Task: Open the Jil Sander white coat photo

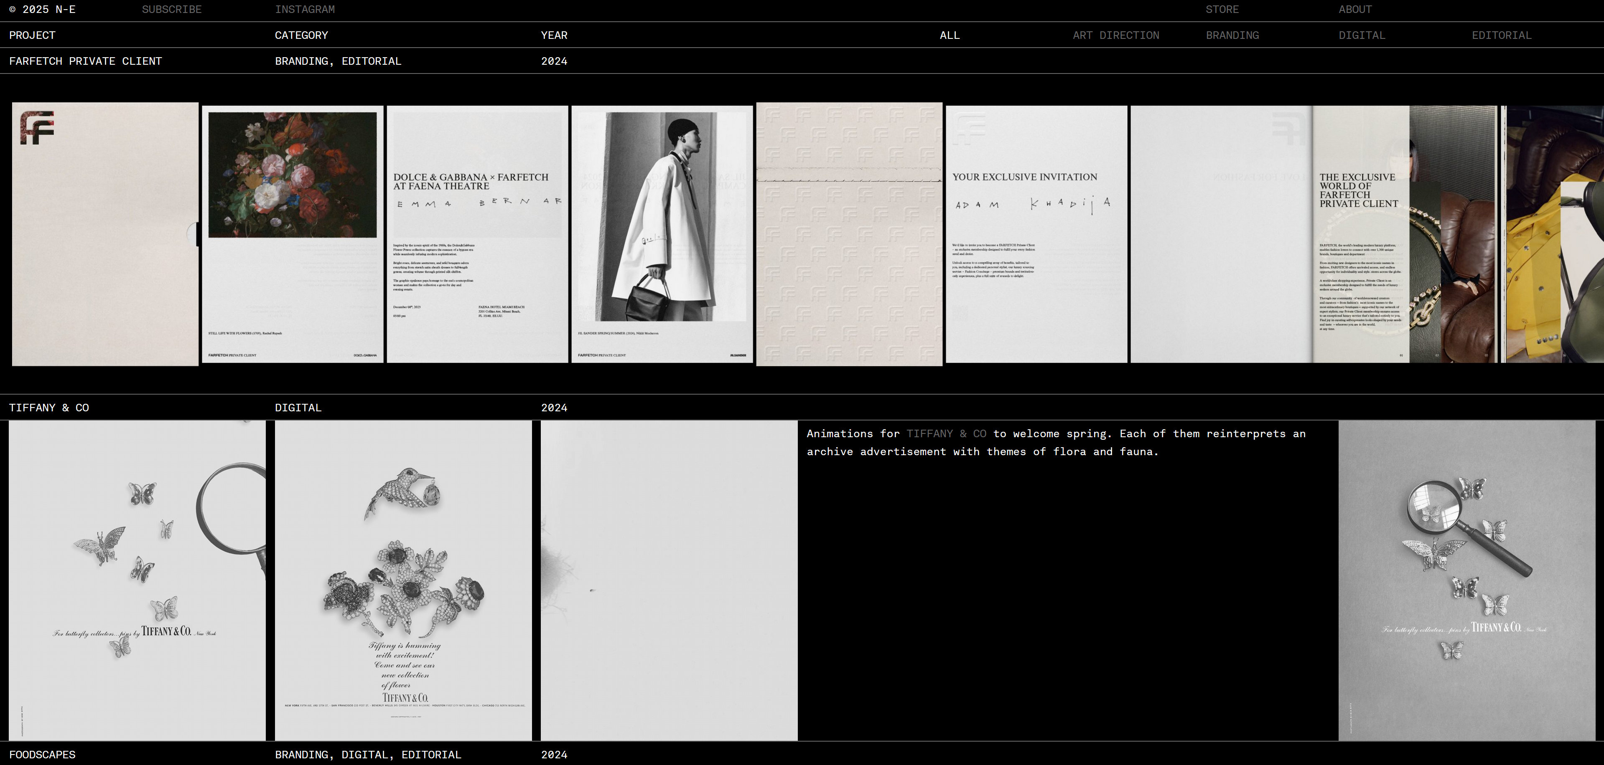Action: pyautogui.click(x=662, y=234)
